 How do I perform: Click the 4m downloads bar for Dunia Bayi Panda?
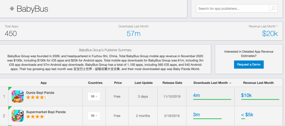(x=212, y=99)
